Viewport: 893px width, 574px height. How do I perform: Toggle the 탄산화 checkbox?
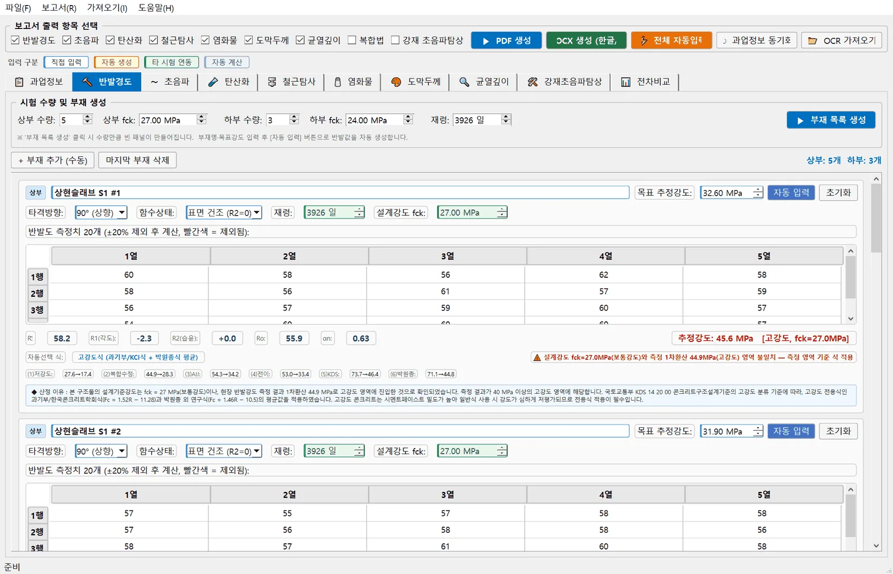(x=111, y=40)
